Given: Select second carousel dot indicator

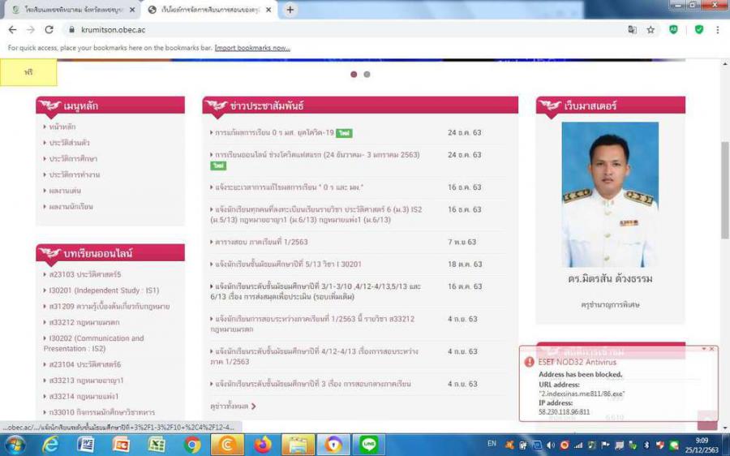Looking at the screenshot, I should pos(367,74).
